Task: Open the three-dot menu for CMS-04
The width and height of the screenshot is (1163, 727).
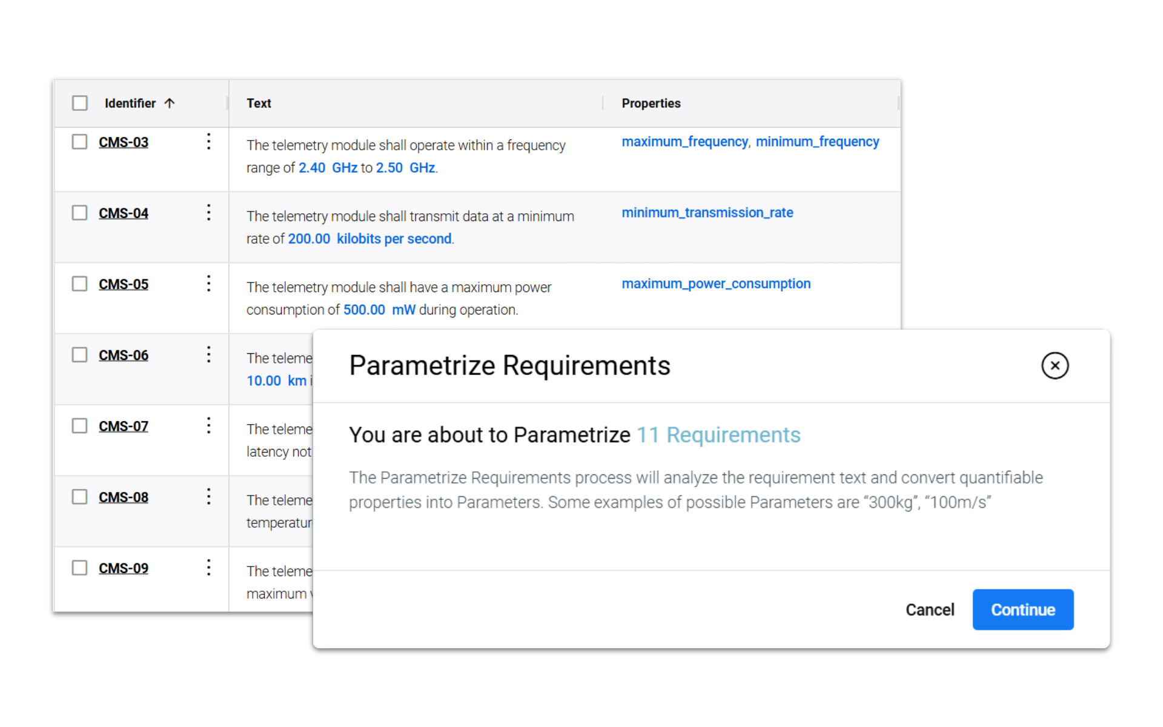Action: click(x=208, y=213)
